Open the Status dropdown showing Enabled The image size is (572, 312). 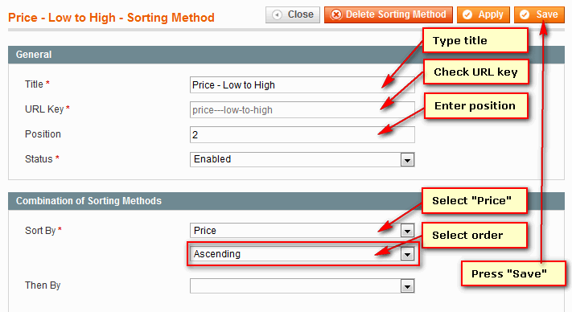(302, 160)
